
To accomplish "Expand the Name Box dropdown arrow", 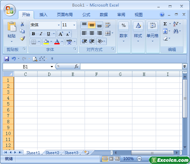I will tap(52, 67).
